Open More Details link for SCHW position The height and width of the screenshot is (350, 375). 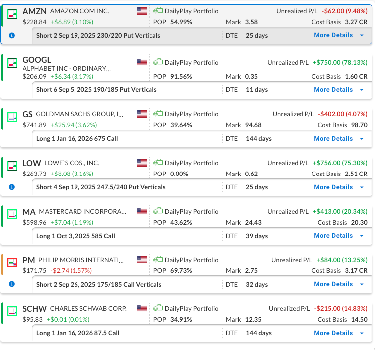coord(333,333)
